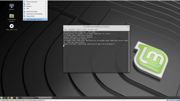Open the Hilfe menu in the terminal
Image resolution: width=180 pixels, height=101 pixels.
click(96, 29)
